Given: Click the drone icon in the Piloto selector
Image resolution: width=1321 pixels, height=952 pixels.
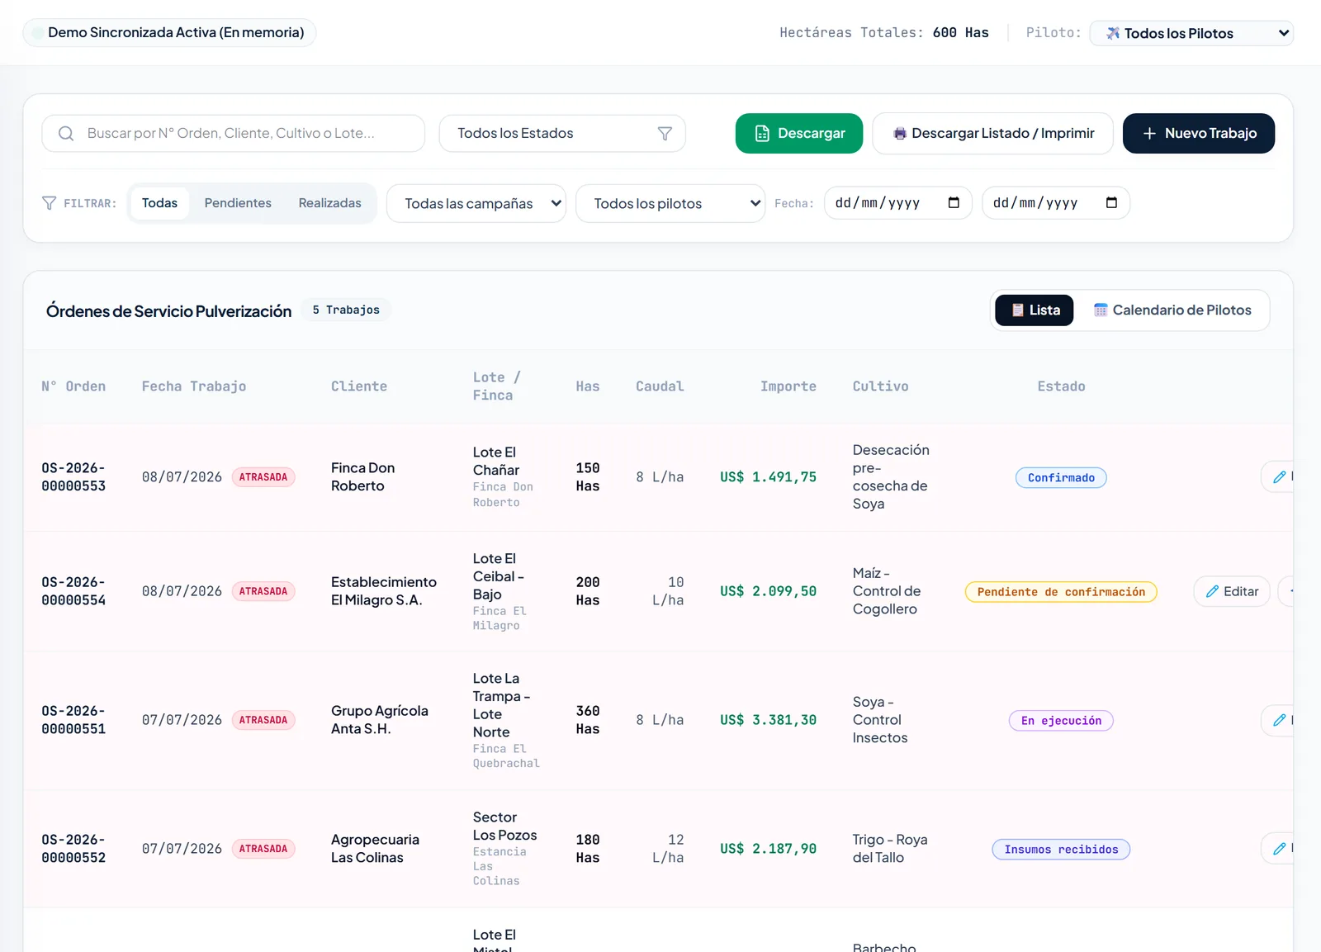Looking at the screenshot, I should click(x=1113, y=33).
